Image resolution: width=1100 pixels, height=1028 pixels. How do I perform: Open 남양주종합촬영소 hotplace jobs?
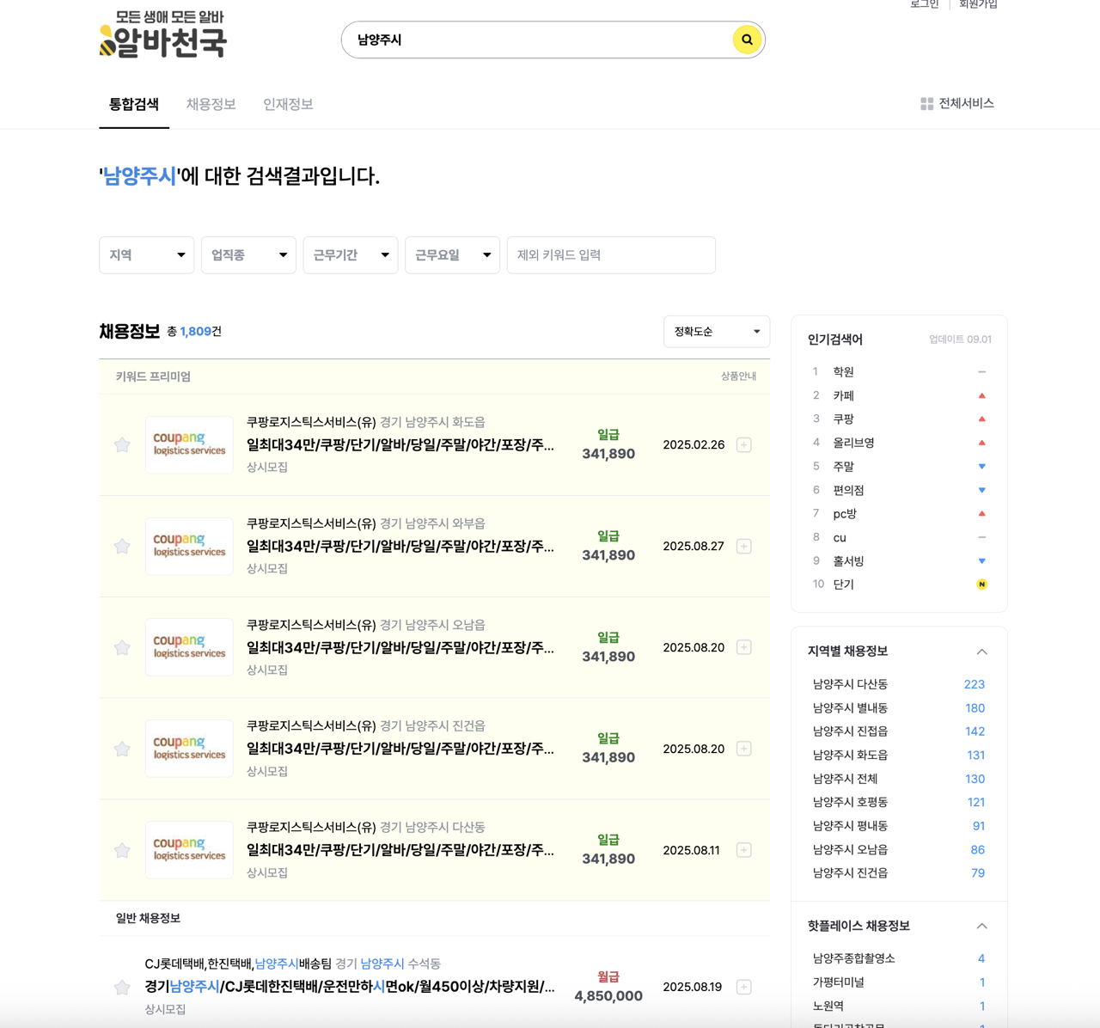tap(853, 958)
